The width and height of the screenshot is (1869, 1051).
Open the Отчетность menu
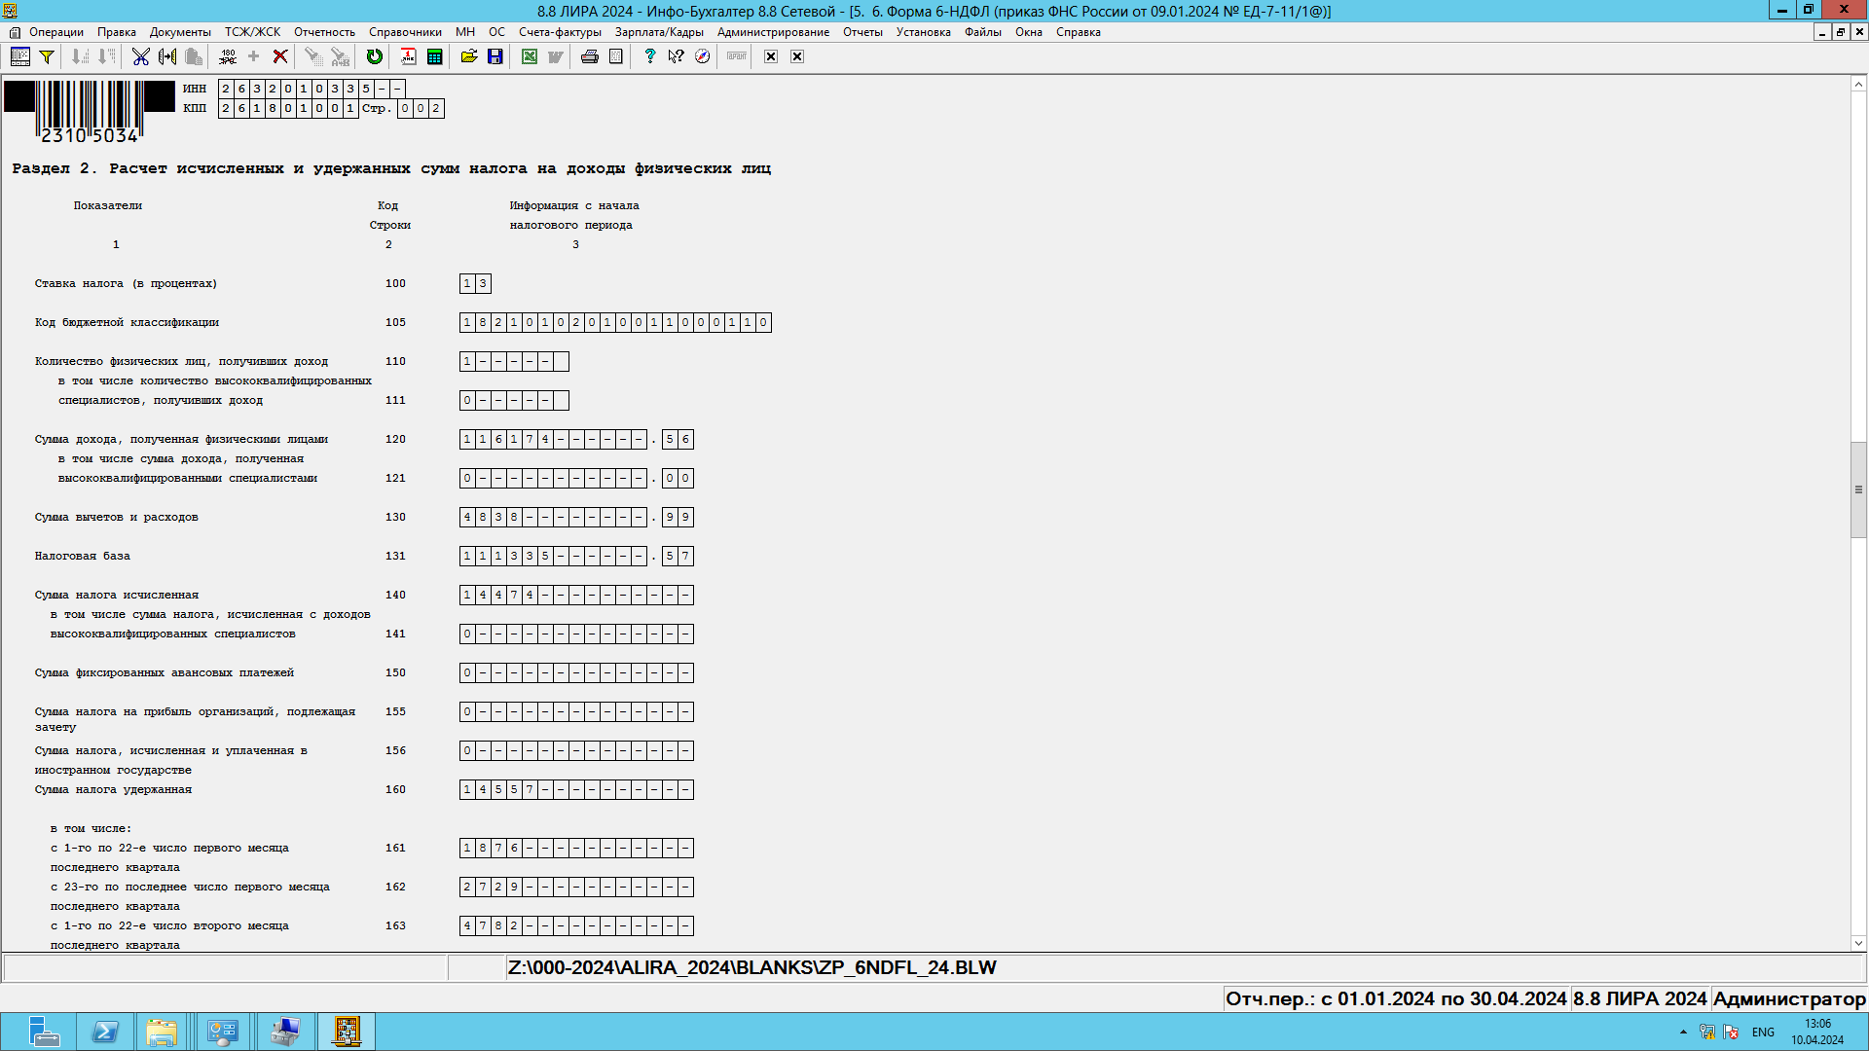point(324,32)
